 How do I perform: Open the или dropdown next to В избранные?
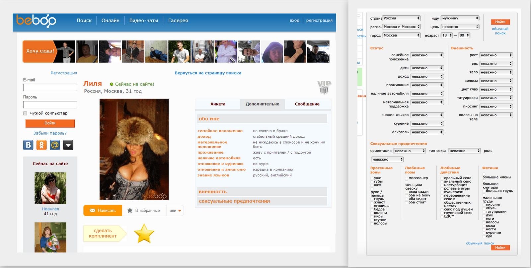click(175, 211)
